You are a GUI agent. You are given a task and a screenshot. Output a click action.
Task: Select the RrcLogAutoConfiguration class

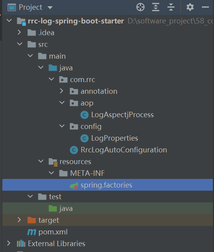point(124,150)
